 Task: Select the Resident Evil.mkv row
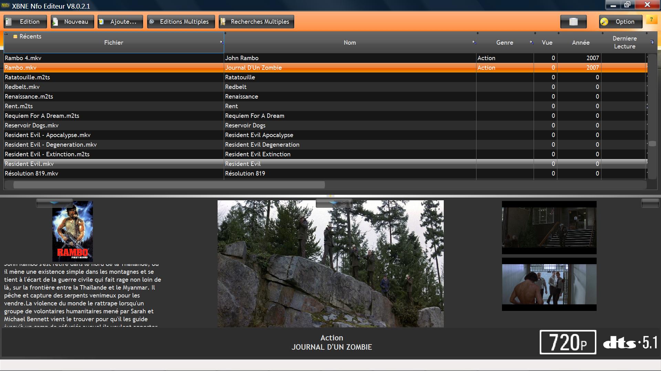tap(325, 164)
